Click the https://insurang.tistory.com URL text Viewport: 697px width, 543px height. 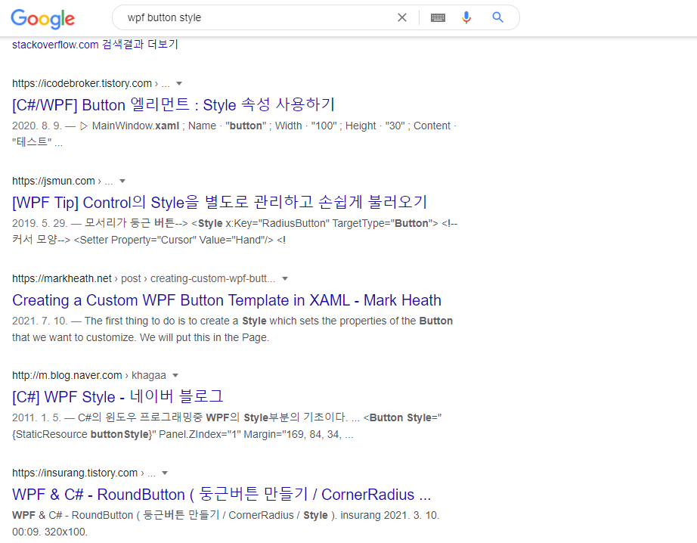(x=75, y=473)
